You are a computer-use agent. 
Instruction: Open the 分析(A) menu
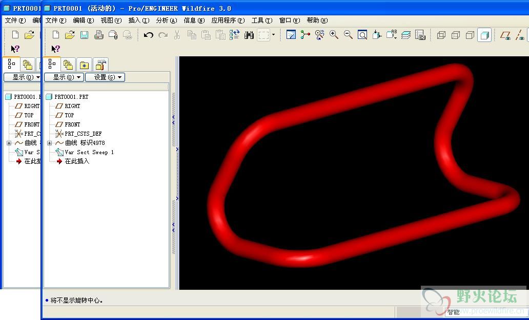click(x=166, y=20)
